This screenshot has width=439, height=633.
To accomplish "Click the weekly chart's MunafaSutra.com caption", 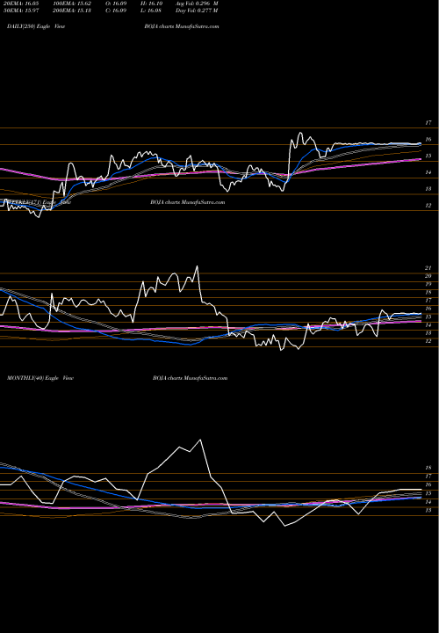I will click(187, 202).
